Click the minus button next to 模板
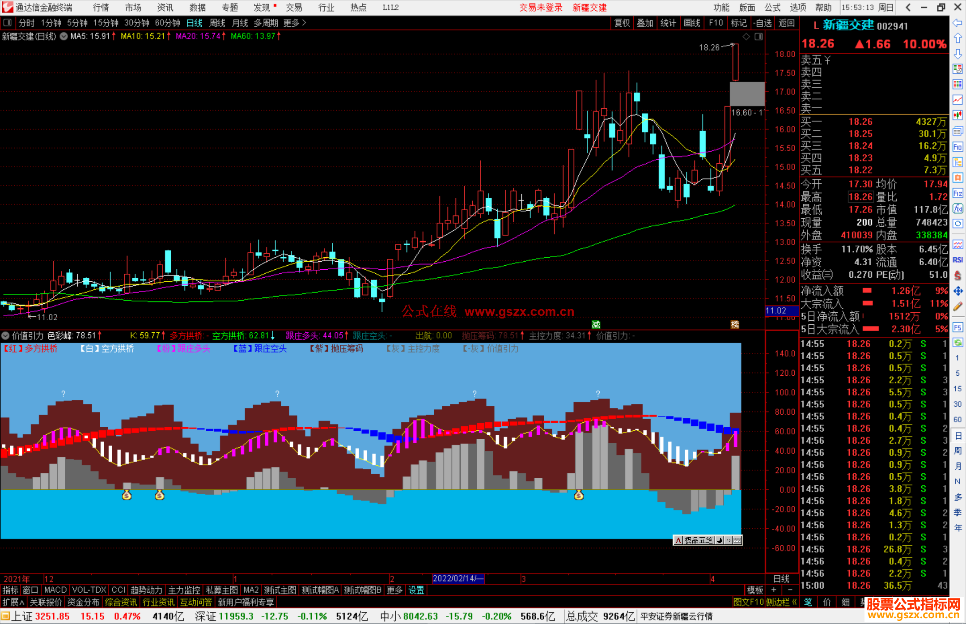The image size is (966, 624). click(x=790, y=590)
